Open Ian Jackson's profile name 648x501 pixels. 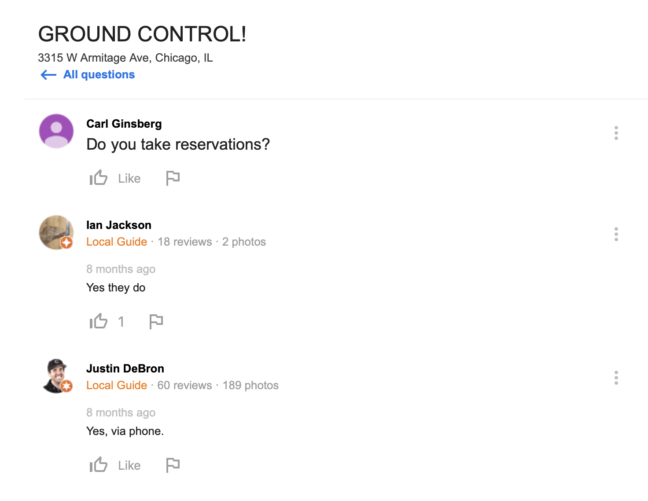click(119, 225)
